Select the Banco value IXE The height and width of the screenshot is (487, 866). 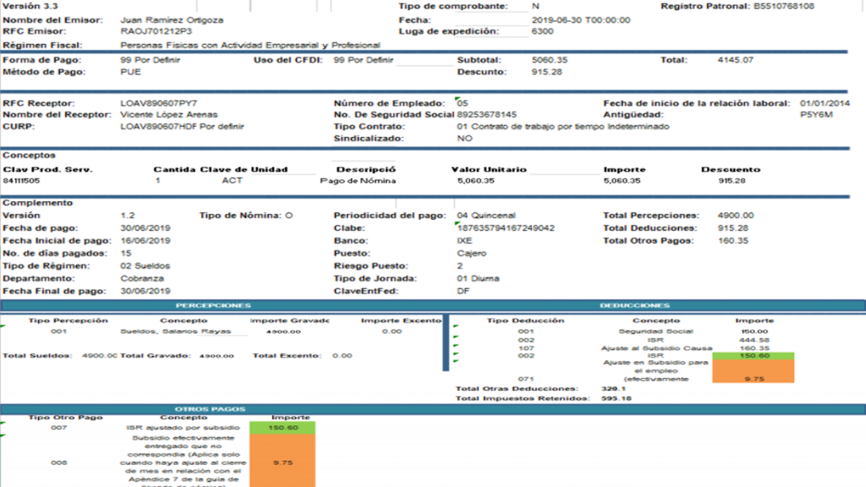coord(465,241)
